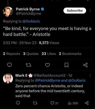This screenshot has height=109, width=95.
Task: Repost Patrick Byrne's Aristotle quote tweet
Action: pyautogui.click(x=29, y=65)
